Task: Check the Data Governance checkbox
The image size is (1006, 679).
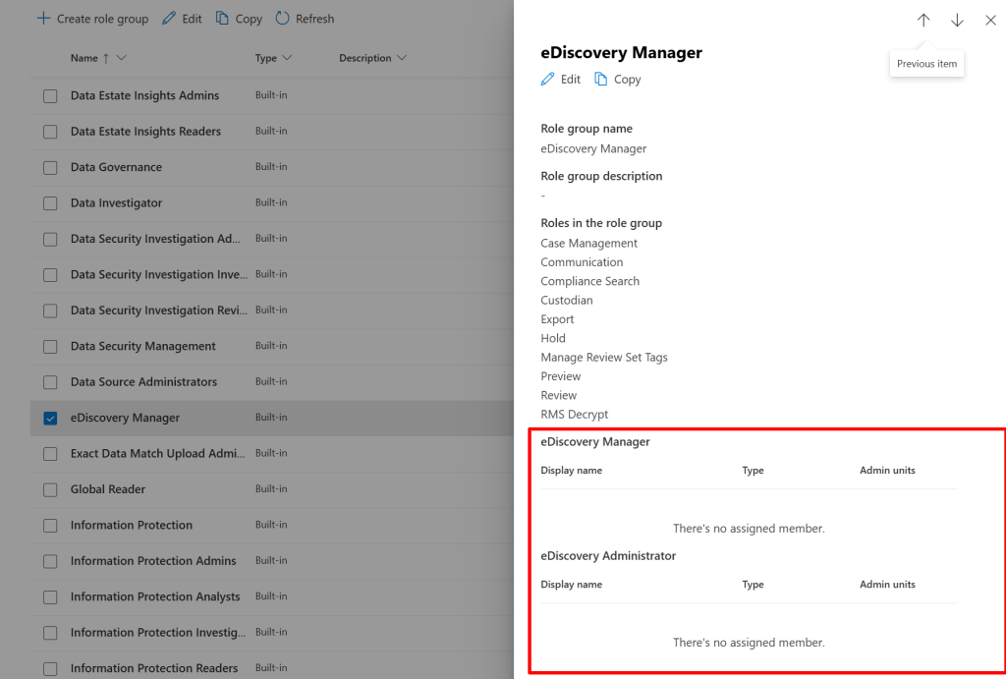Action: (x=50, y=168)
